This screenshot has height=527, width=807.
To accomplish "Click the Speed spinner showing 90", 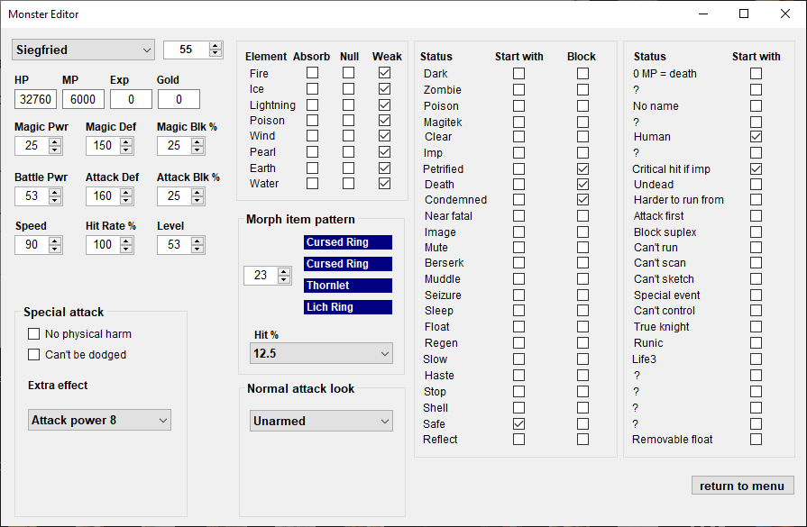I will 39,244.
